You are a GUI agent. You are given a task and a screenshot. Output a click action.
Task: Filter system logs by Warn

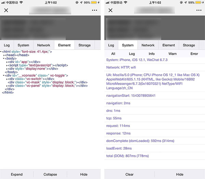click(173, 54)
